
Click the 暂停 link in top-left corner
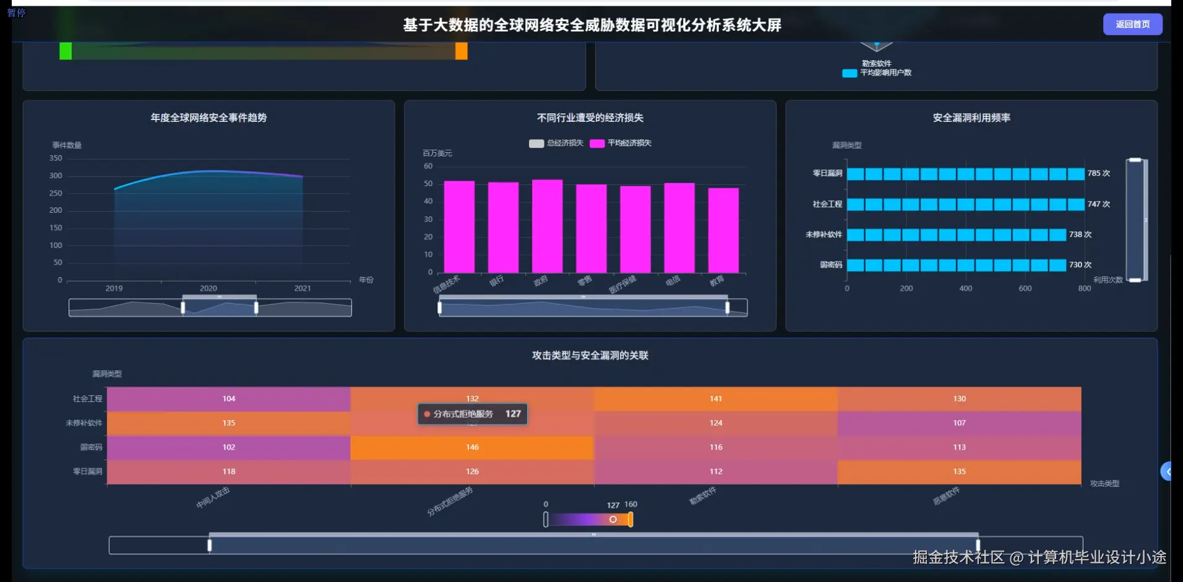[x=17, y=13]
